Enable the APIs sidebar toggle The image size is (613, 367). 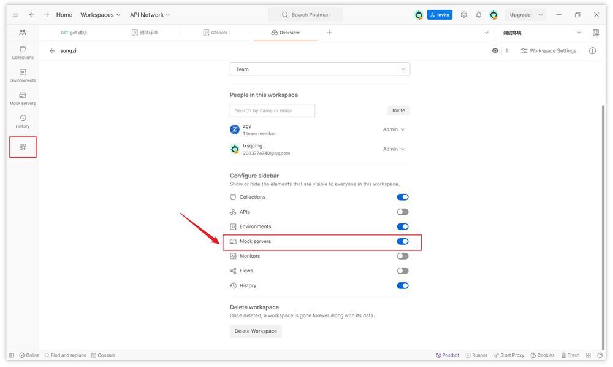click(403, 212)
